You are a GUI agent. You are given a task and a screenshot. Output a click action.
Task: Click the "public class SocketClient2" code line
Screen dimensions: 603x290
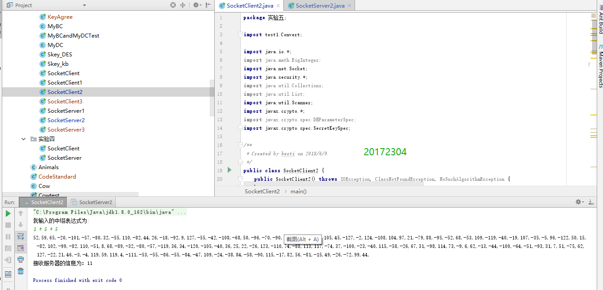(x=283, y=171)
